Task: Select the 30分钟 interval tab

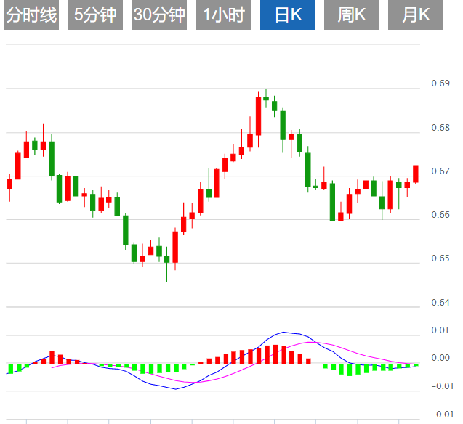Action: [x=159, y=15]
